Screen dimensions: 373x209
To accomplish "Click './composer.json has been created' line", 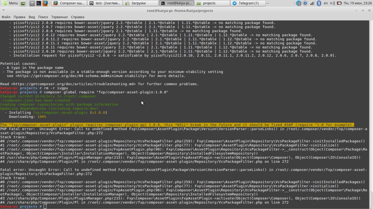I will point(35,100).
